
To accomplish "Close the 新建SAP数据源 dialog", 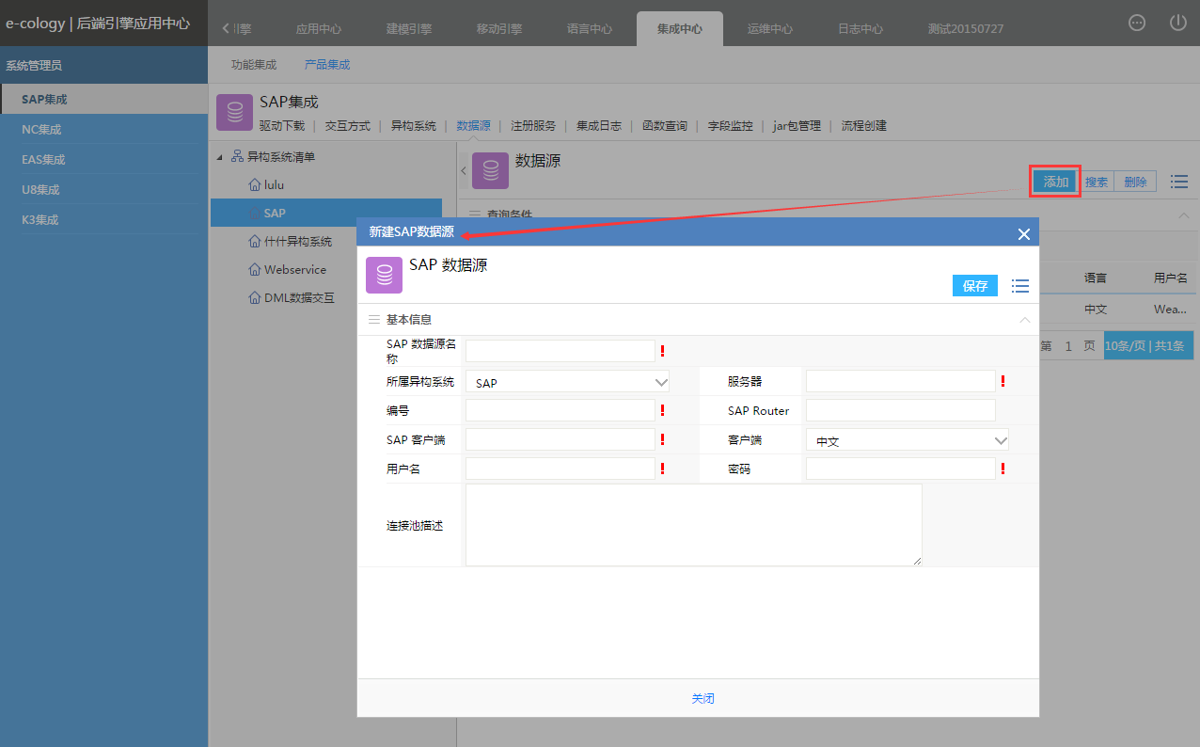I will point(1023,234).
